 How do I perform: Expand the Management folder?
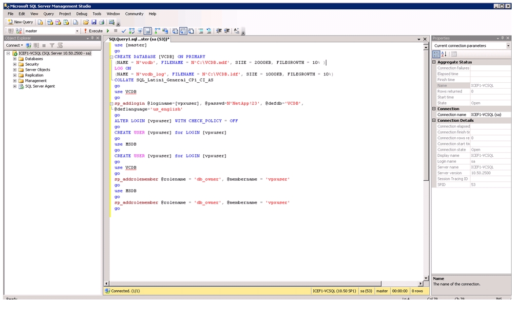click(15, 80)
